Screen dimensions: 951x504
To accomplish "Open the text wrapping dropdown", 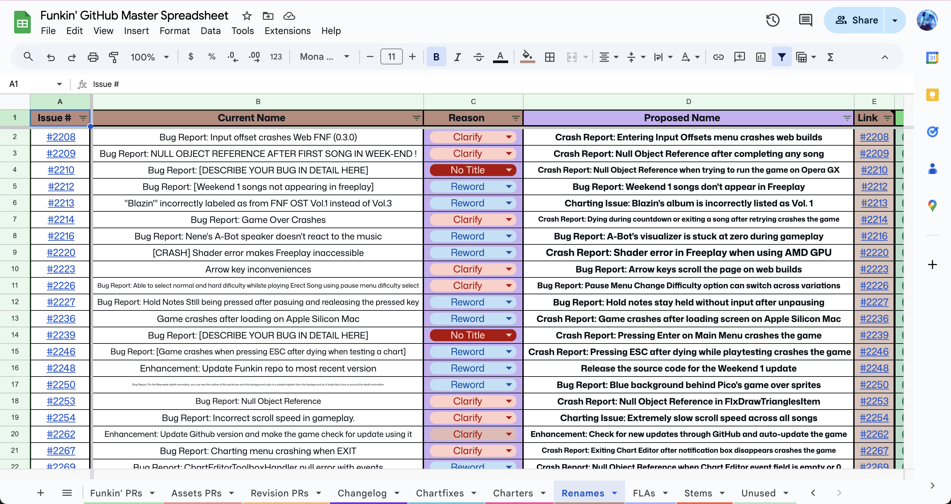I will click(663, 57).
